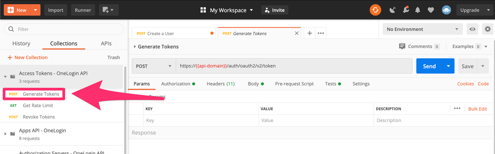
Task: Select the Authorization tab
Action: tap(178, 84)
